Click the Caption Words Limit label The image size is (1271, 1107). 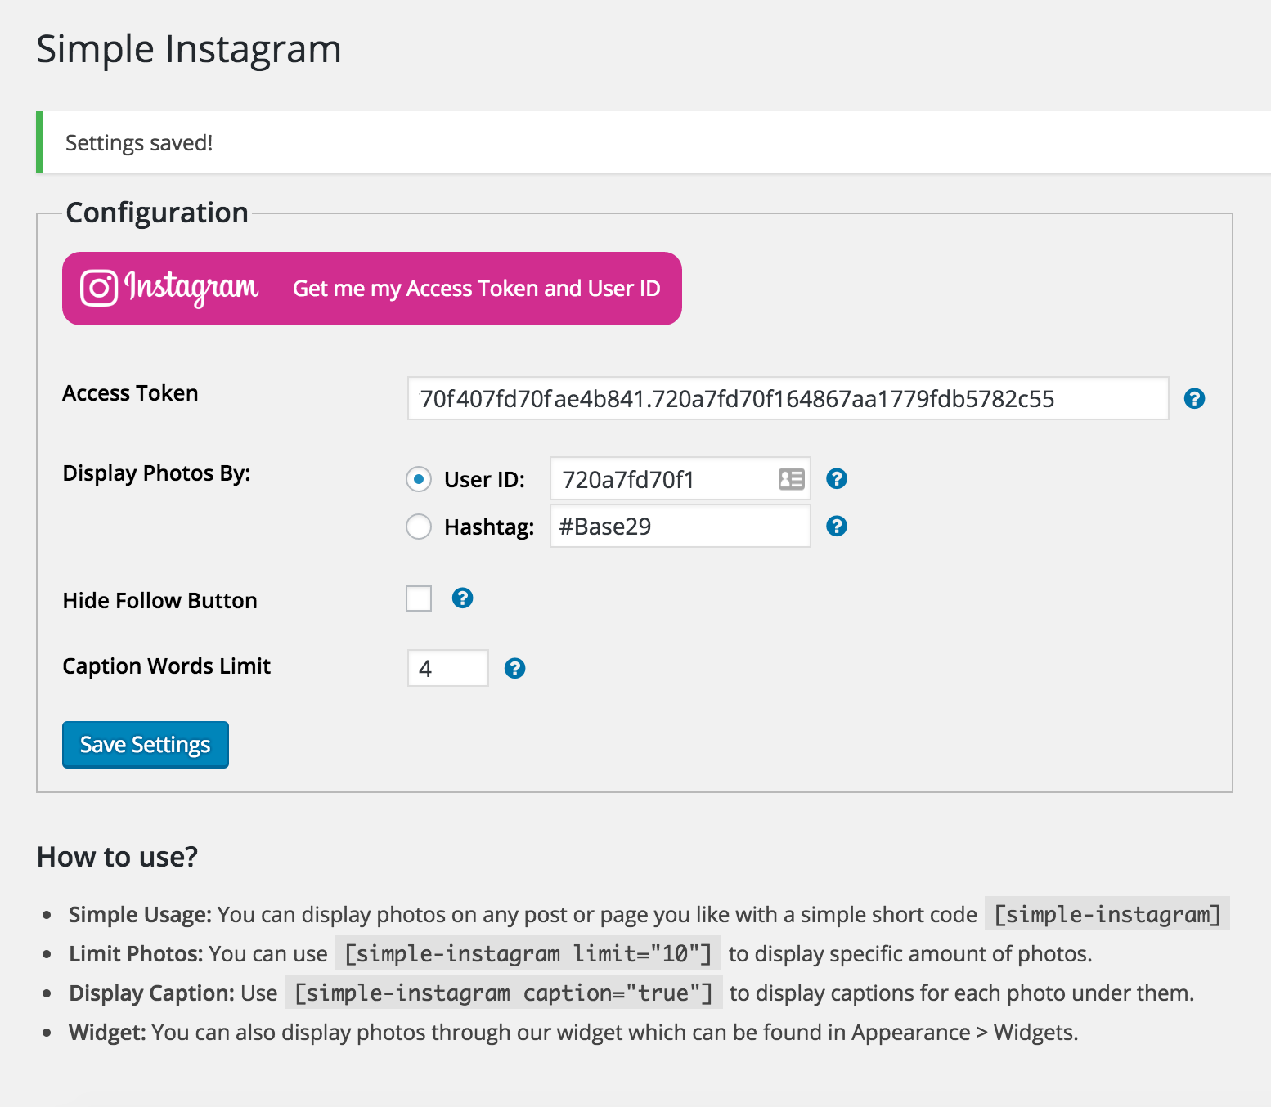pos(167,666)
